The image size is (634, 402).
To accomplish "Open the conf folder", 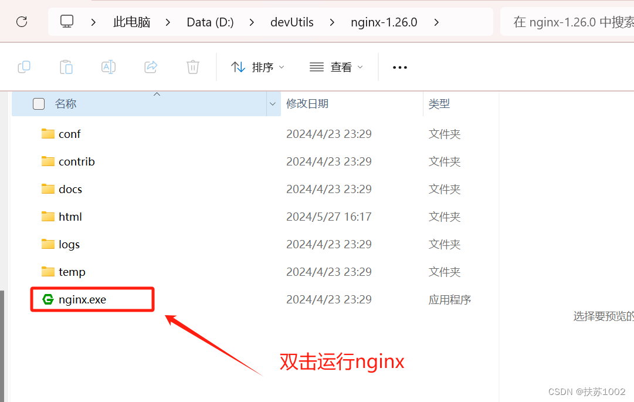I will pyautogui.click(x=69, y=134).
